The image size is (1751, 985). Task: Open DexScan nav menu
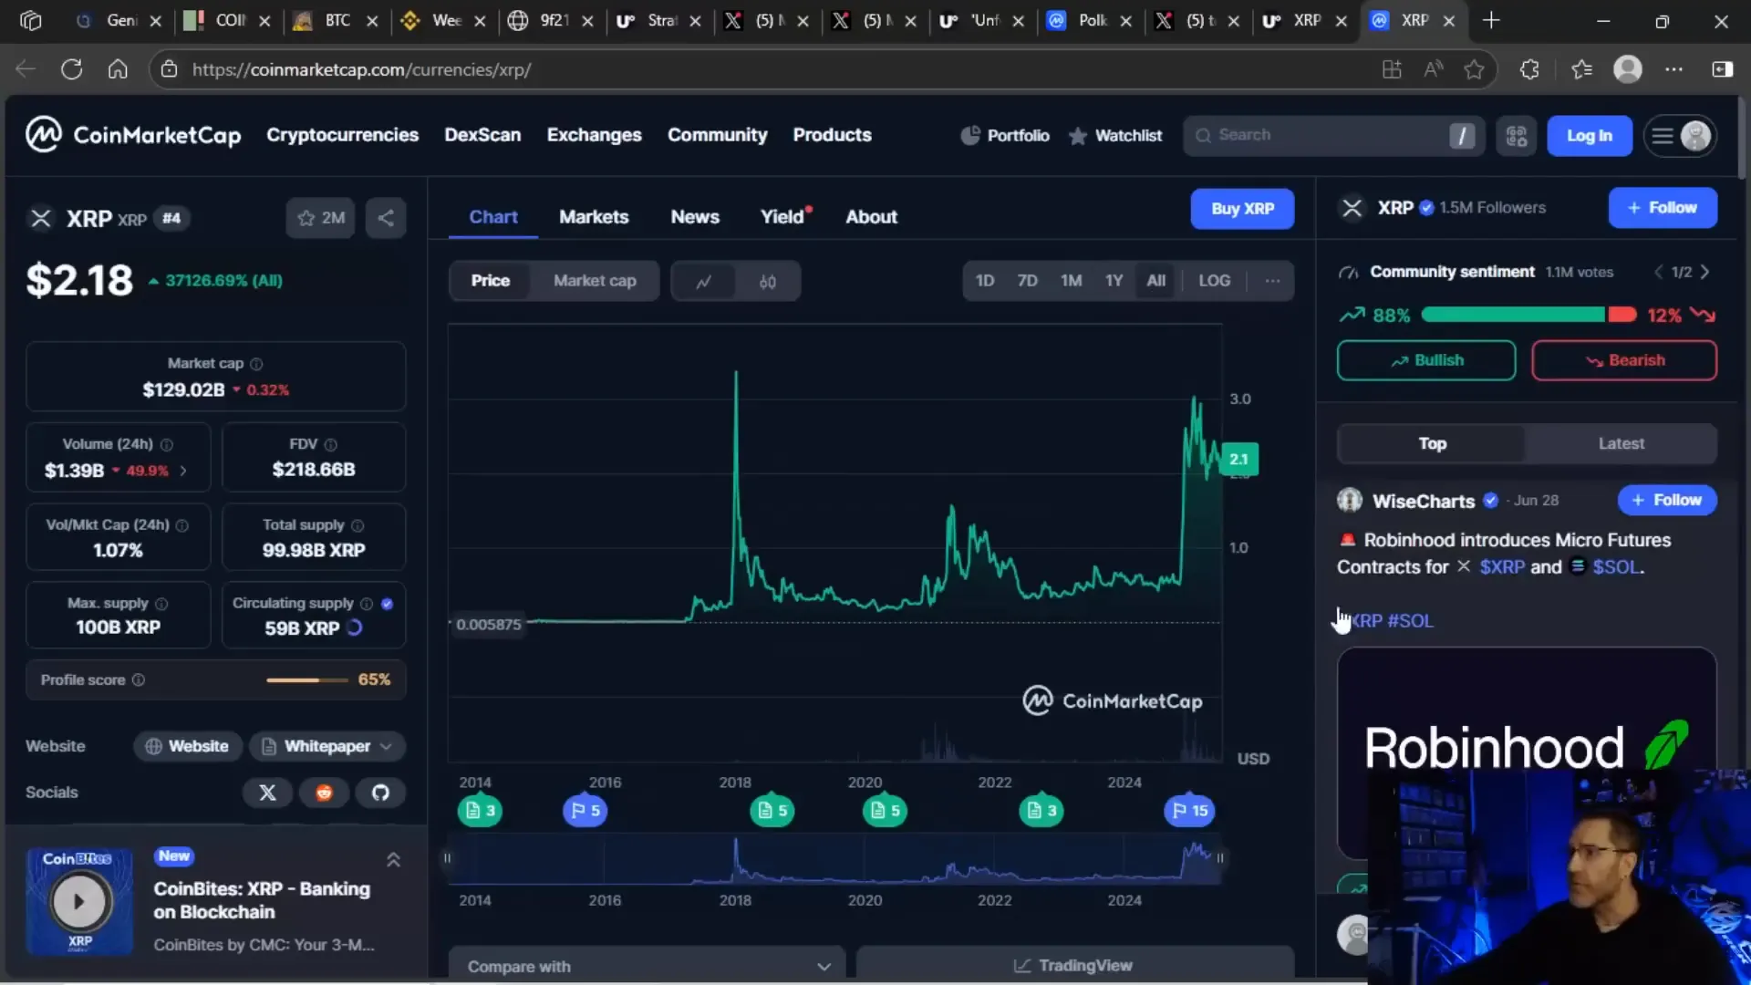pos(482,135)
